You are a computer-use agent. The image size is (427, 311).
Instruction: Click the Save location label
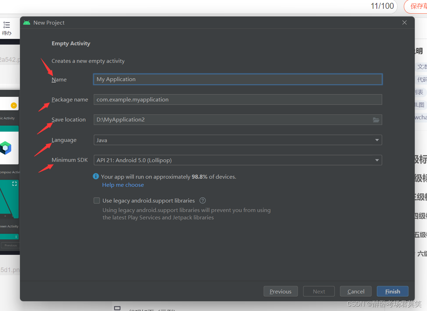[x=68, y=120]
